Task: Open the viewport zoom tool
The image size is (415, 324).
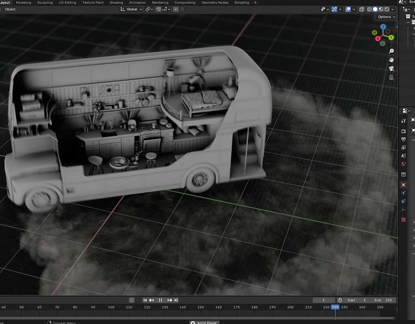Action: pyautogui.click(x=391, y=51)
